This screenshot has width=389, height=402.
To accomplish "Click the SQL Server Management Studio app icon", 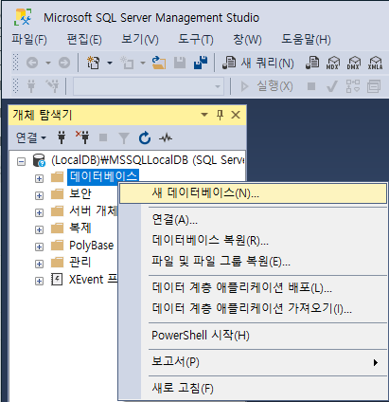I will click(23, 17).
